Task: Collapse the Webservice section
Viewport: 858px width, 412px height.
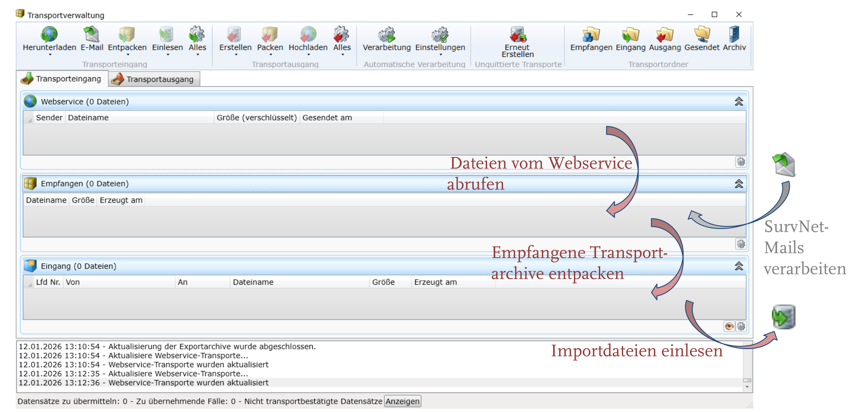Action: pos(739,101)
